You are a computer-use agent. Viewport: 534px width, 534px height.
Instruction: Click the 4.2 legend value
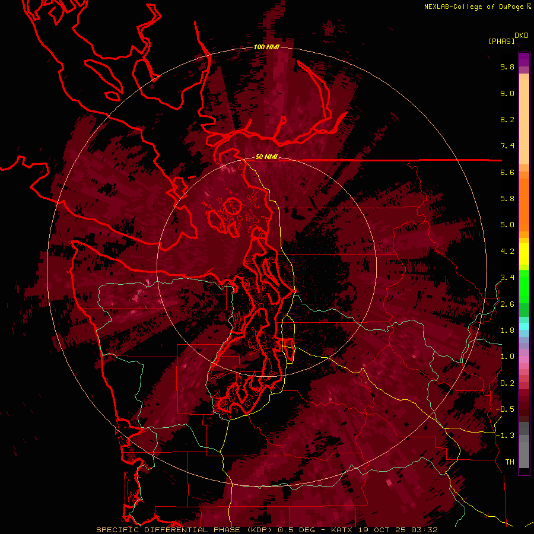(x=507, y=252)
